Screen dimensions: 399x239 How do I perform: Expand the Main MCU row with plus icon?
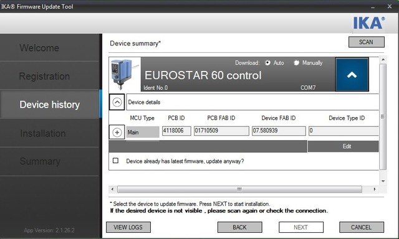click(117, 132)
